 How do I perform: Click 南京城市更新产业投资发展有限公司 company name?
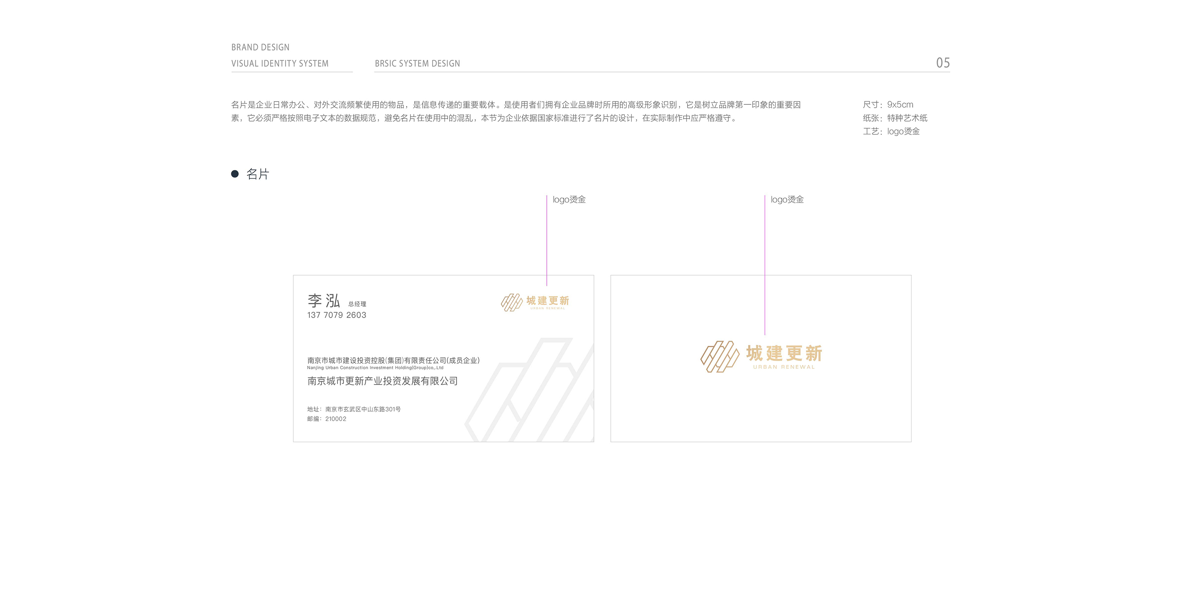pos(382,381)
